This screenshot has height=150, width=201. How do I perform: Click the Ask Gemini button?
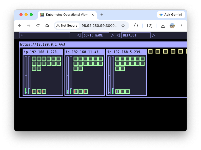(171, 15)
